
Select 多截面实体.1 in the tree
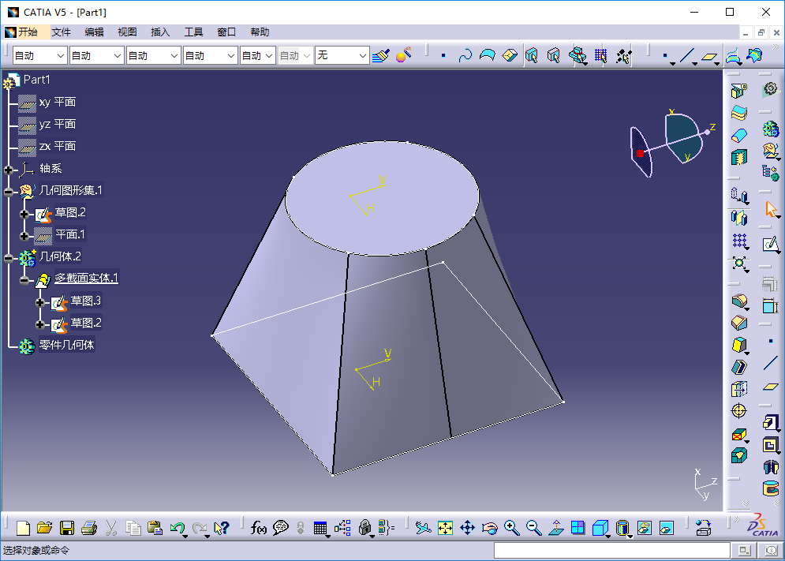tap(86, 279)
